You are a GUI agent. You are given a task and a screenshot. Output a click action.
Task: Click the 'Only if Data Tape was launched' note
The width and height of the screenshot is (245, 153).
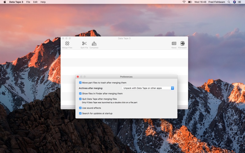[x=110, y=103]
